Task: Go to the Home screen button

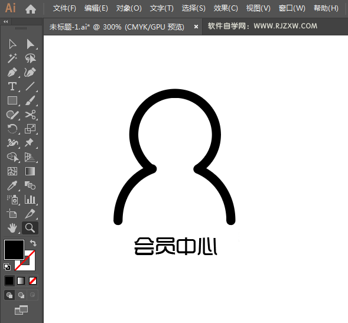Action: [x=31, y=9]
